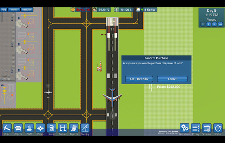Set game speed to normal play
The width and height of the screenshot is (225, 143).
[x=208, y=24]
